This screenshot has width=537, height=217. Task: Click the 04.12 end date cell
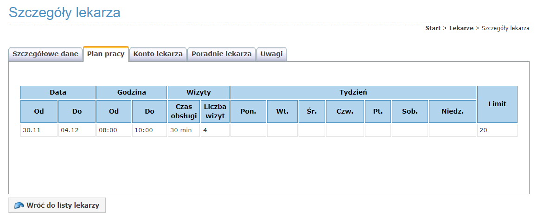coord(77,130)
